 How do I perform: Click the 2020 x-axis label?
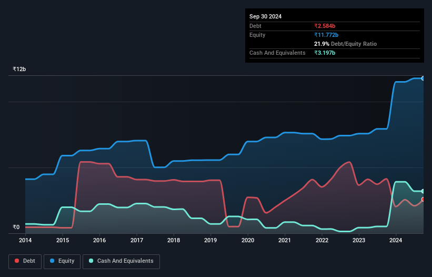(x=248, y=240)
